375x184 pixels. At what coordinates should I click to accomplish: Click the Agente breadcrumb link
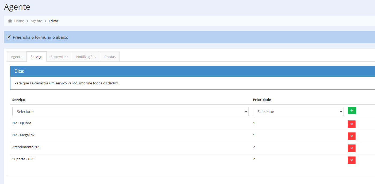click(x=36, y=21)
